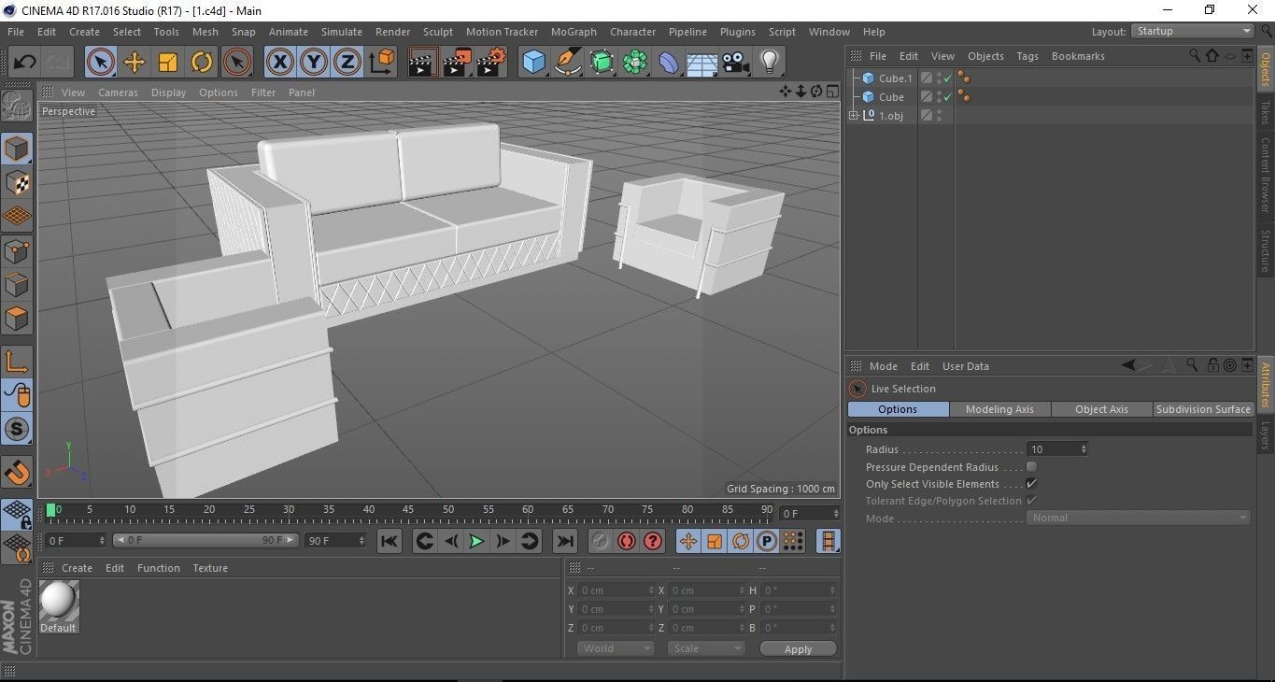1275x682 pixels.
Task: Switch to Texture mode icon
Action: 17,183
